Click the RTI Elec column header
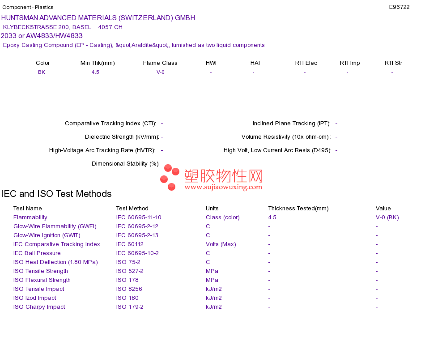This screenshot has height=358, width=425. click(306, 63)
